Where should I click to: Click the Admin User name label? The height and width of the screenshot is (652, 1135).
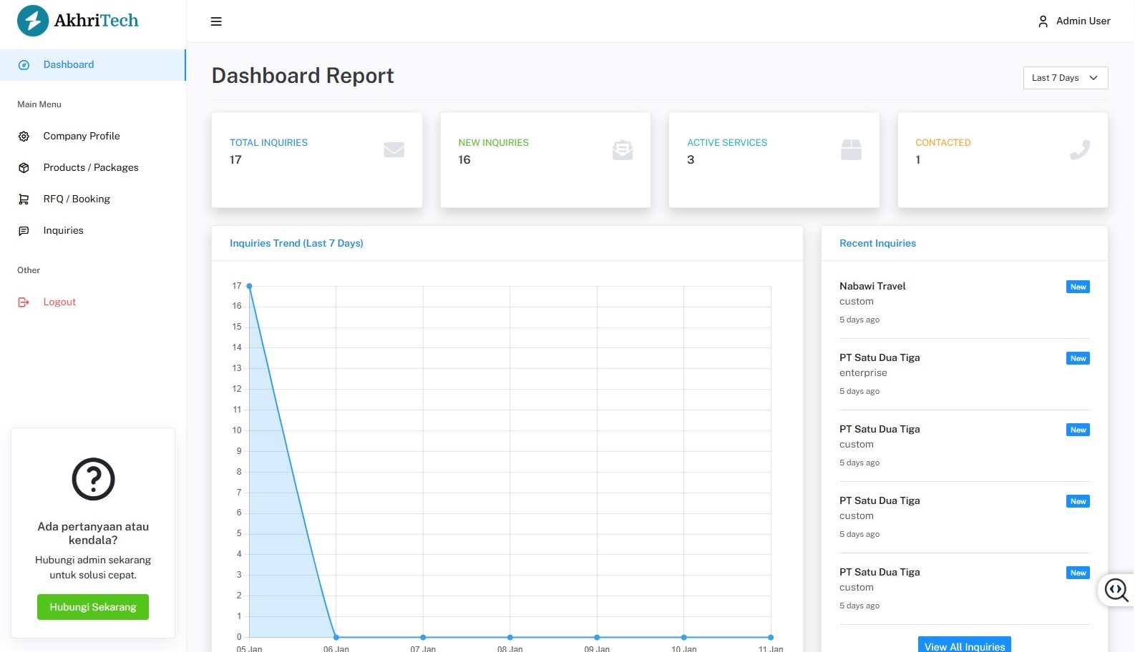(x=1083, y=21)
